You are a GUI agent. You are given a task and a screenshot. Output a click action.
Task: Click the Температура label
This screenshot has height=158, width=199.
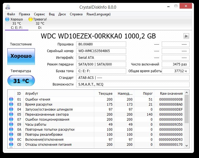coord(21,71)
